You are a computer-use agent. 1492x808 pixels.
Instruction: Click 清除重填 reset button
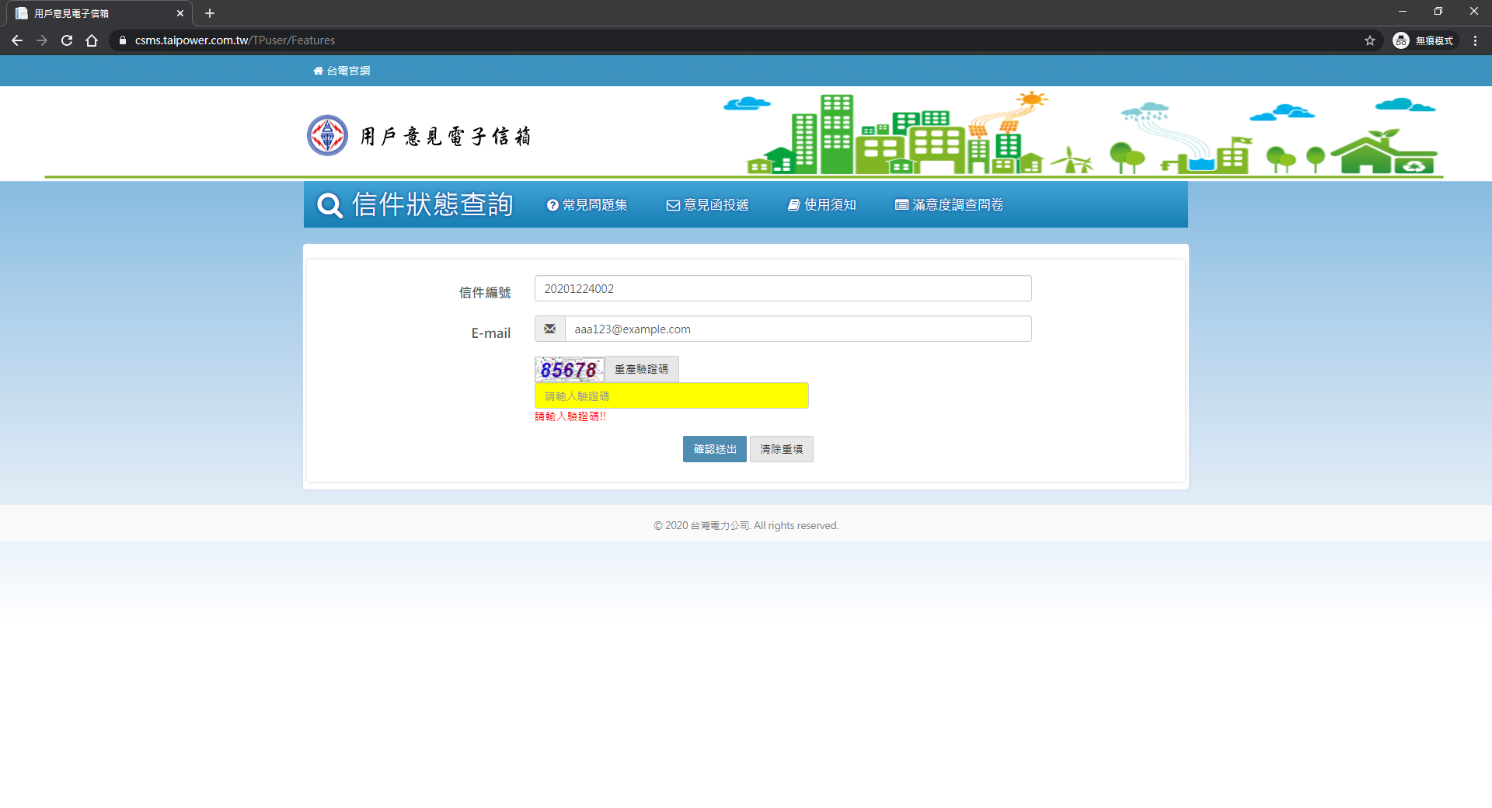pos(782,449)
